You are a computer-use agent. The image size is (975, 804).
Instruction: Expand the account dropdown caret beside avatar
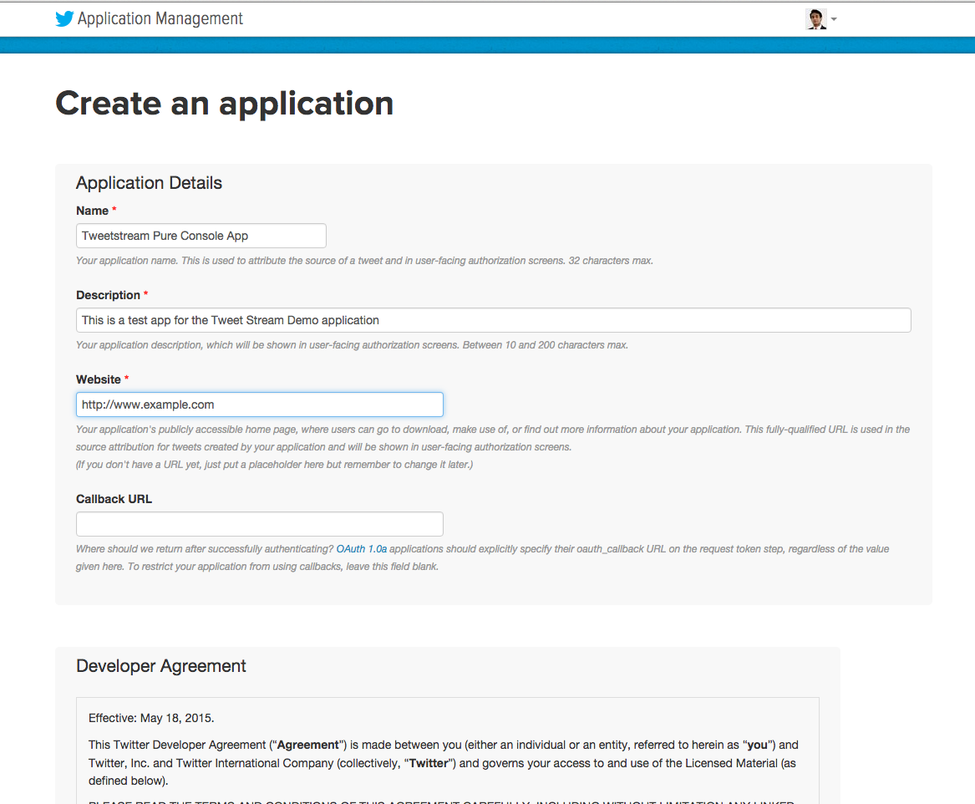point(834,20)
